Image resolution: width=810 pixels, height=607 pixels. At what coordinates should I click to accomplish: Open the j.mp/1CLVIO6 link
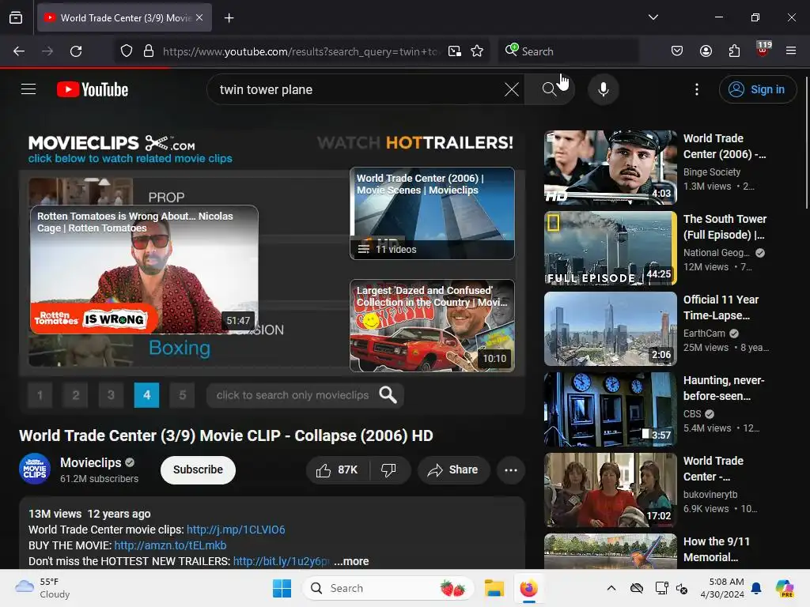236,530
